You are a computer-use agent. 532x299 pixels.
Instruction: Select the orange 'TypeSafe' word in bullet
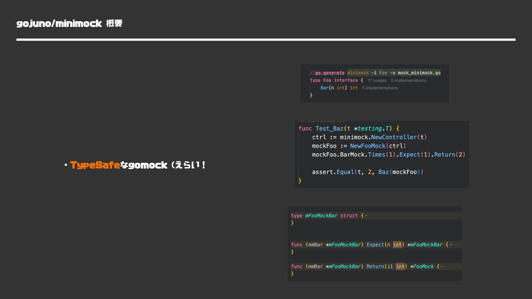click(x=95, y=165)
